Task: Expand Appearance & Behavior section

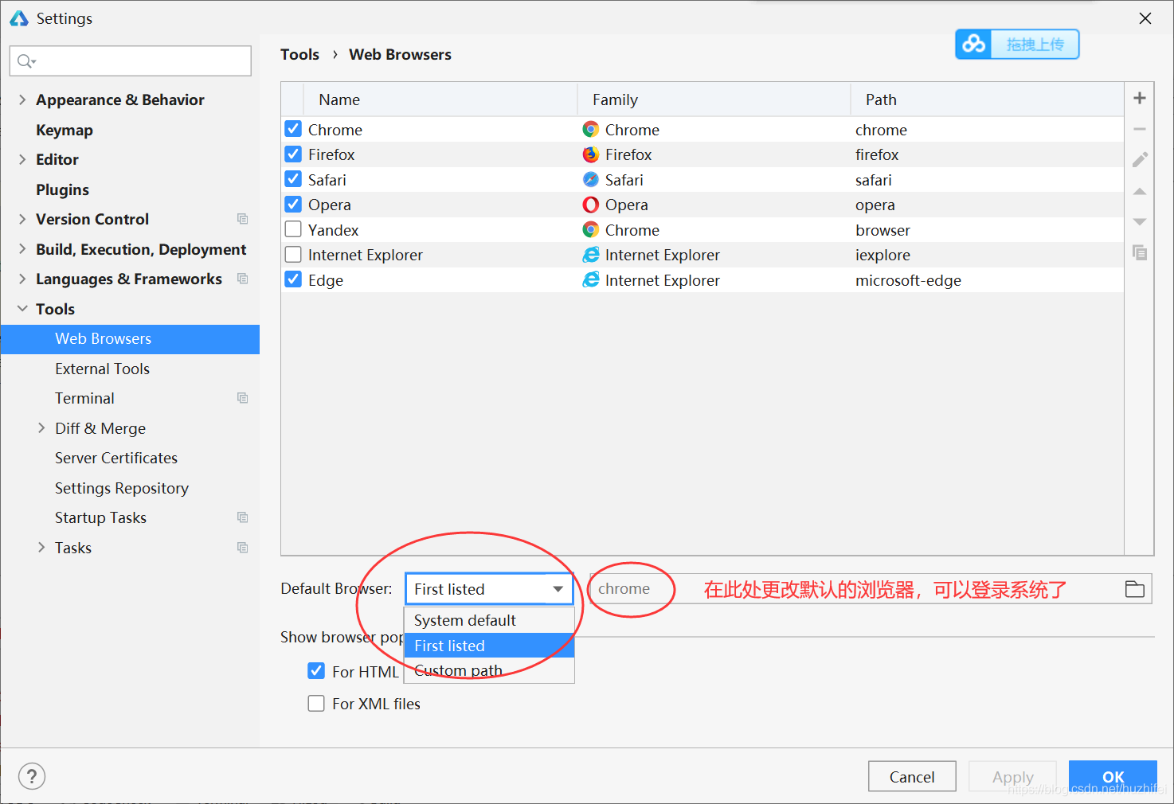Action: [x=22, y=100]
